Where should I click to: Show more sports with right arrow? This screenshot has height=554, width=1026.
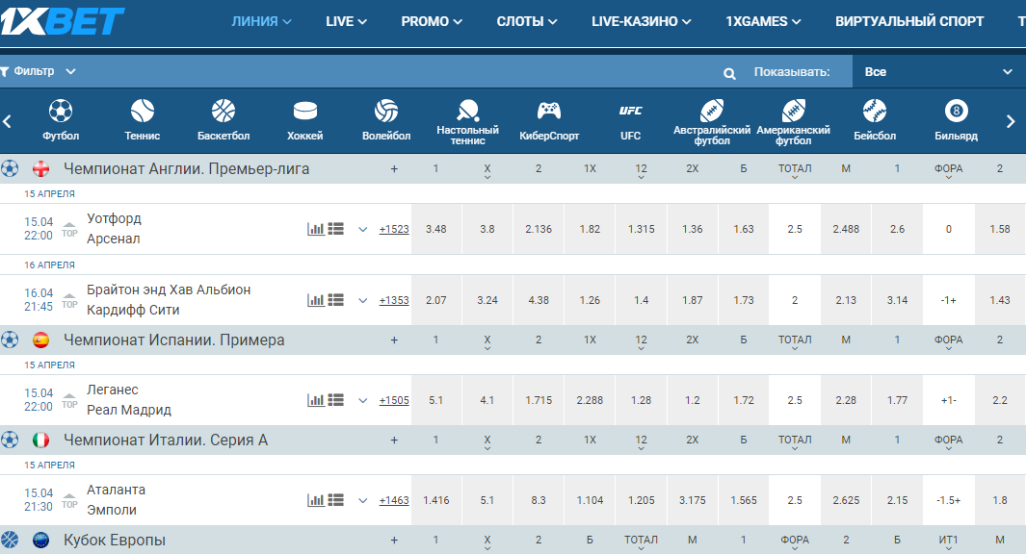coord(1011,121)
